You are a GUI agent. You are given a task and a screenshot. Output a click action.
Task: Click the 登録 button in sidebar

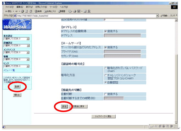point(17,87)
